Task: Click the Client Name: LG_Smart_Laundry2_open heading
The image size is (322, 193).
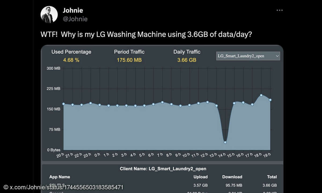Action: pyautogui.click(x=163, y=169)
